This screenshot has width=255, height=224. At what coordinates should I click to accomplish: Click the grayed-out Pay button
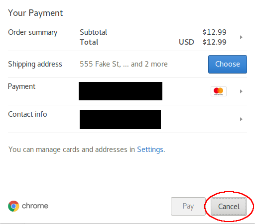click(188, 206)
